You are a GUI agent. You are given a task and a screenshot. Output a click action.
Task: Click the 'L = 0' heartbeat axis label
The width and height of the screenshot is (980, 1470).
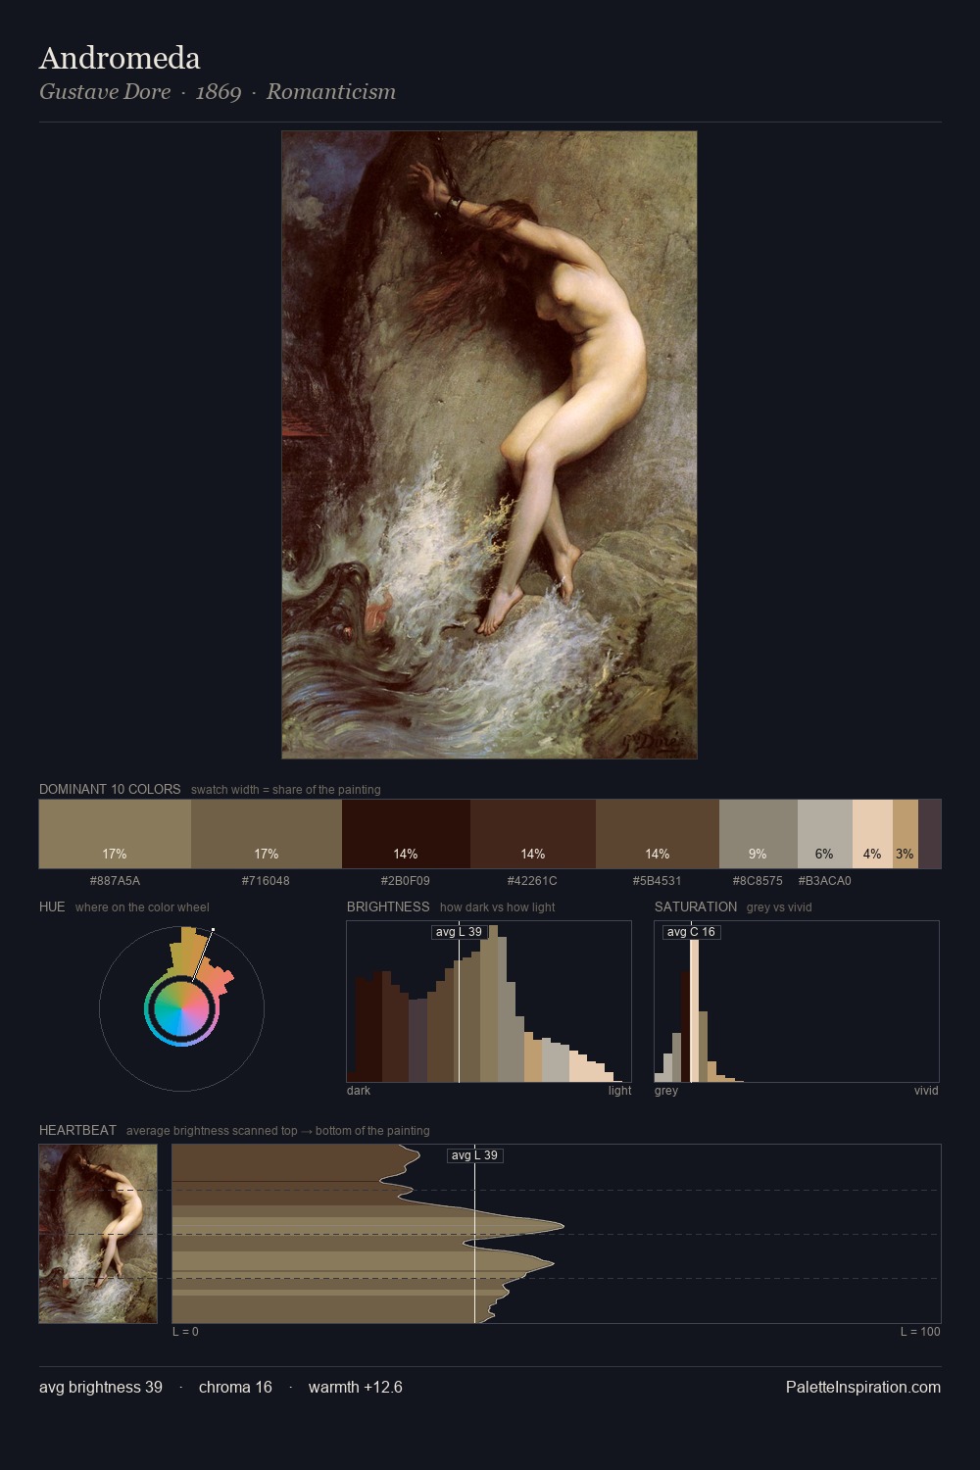click(x=185, y=1331)
